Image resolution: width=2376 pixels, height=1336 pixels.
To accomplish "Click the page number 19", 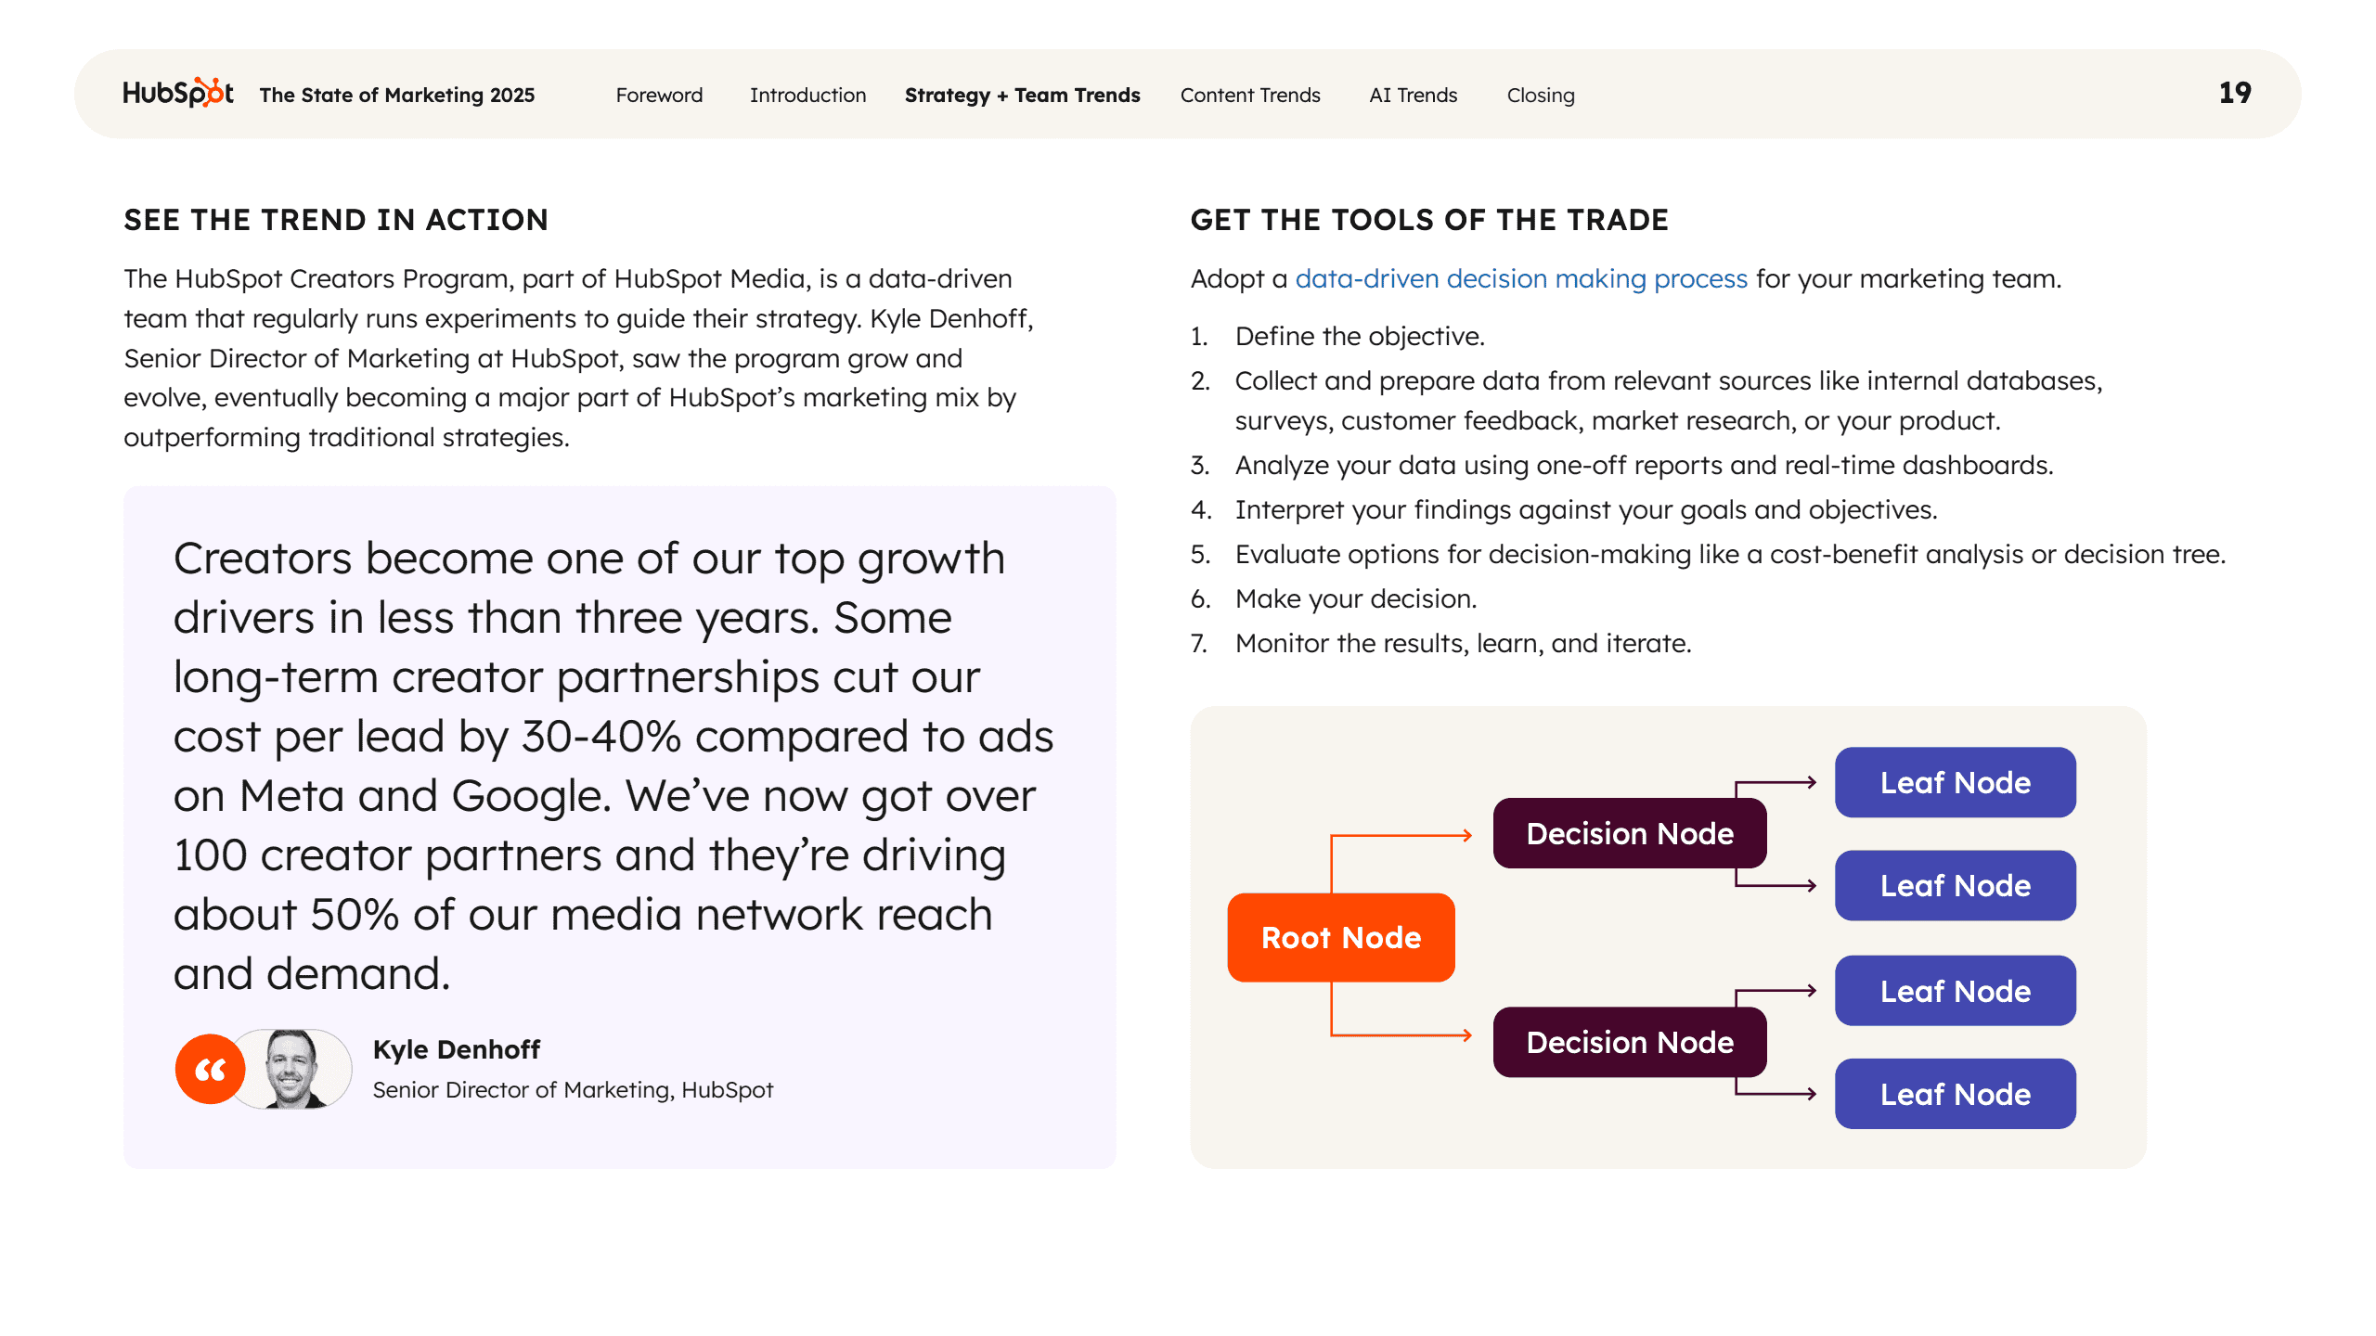I will (2234, 93).
